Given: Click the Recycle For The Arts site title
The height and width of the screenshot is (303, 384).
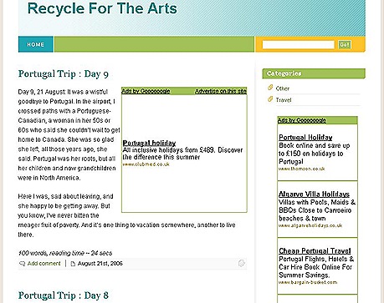Looking at the screenshot, I should (x=102, y=8).
